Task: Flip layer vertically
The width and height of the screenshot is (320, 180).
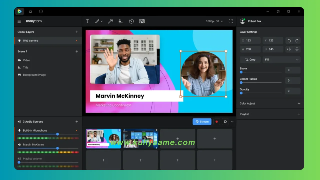Action: [297, 49]
